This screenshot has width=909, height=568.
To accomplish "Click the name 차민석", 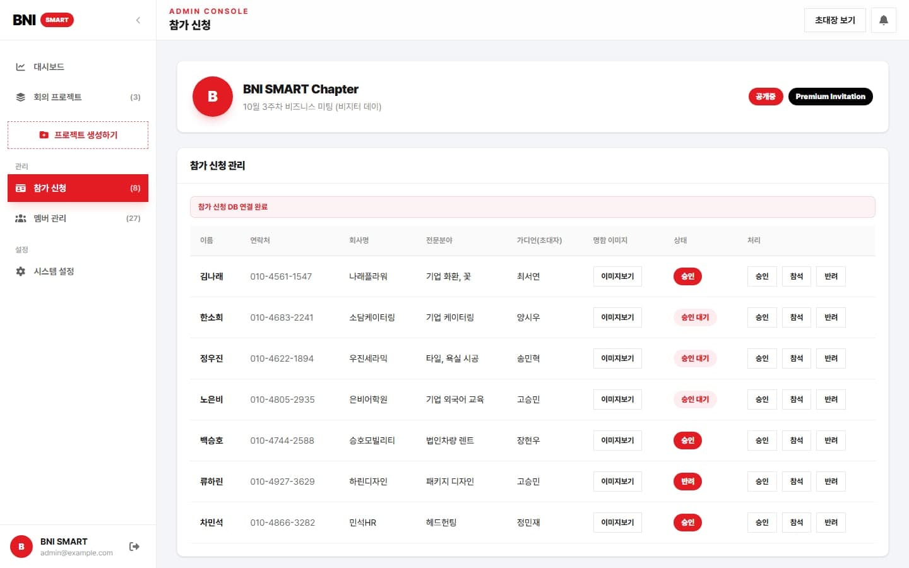I will click(211, 523).
